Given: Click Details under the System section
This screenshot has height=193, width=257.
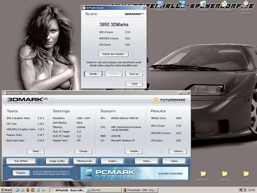Looking at the screenshot, I should 134,151.
